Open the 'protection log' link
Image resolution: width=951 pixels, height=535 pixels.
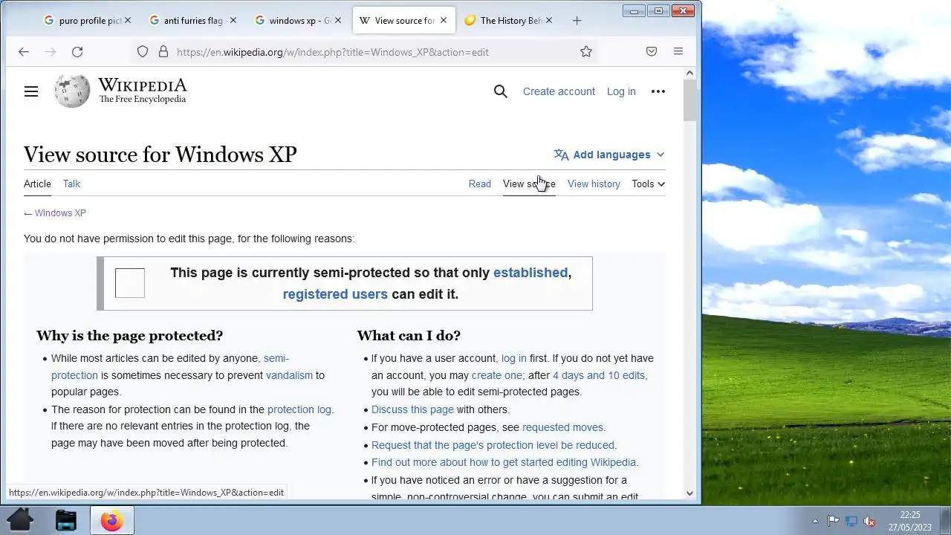coord(299,409)
